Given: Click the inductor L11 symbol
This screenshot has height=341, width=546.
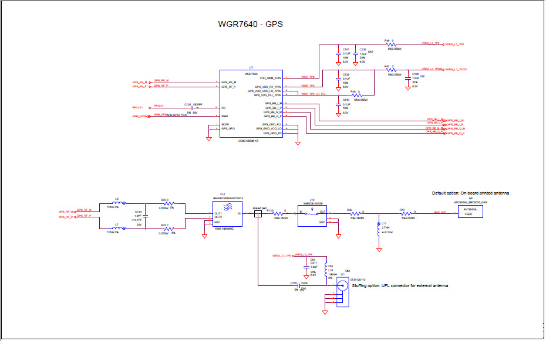Looking at the screenshot, I should (x=379, y=228).
